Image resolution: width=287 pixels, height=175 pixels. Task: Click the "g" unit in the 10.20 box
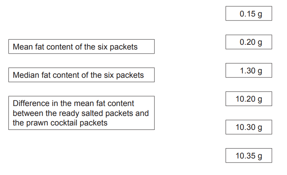tap(260, 100)
